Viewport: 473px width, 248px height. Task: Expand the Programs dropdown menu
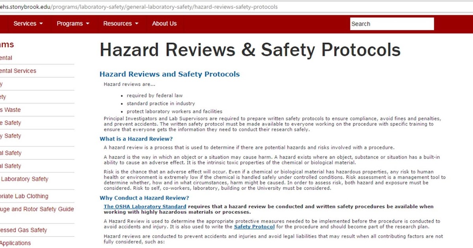click(x=73, y=24)
